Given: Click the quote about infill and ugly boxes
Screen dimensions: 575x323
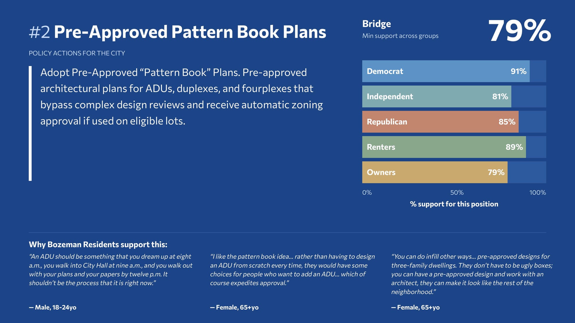Looking at the screenshot, I should (x=471, y=274).
